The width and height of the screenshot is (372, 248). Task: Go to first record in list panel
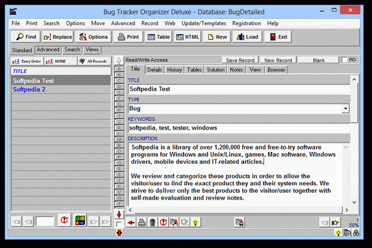tap(16, 222)
